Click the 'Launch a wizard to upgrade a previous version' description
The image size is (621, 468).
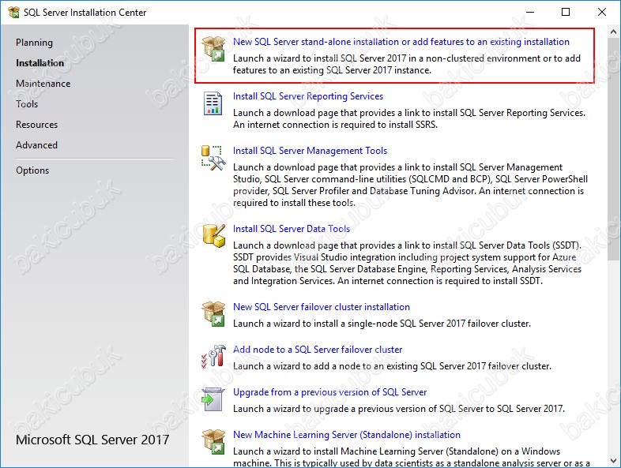(x=399, y=409)
